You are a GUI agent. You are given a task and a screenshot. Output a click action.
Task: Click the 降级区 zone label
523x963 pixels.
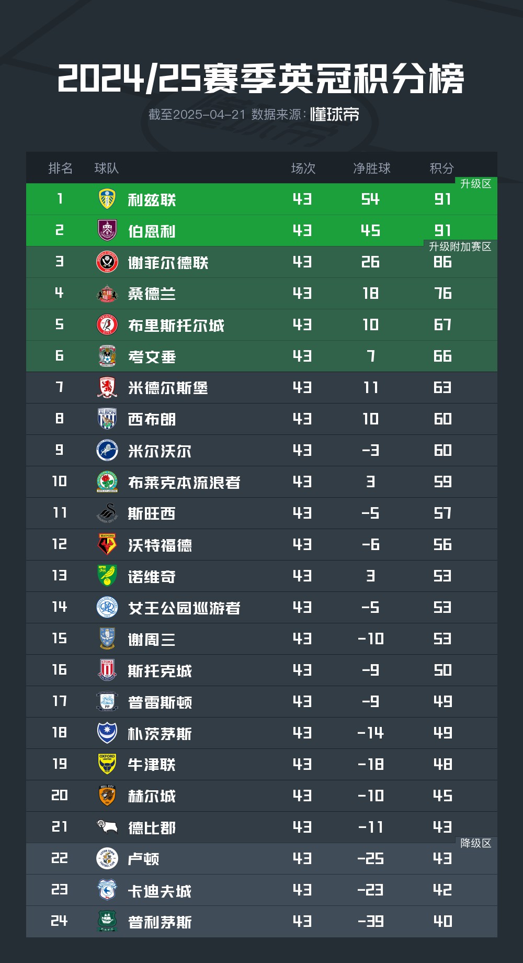click(x=475, y=843)
